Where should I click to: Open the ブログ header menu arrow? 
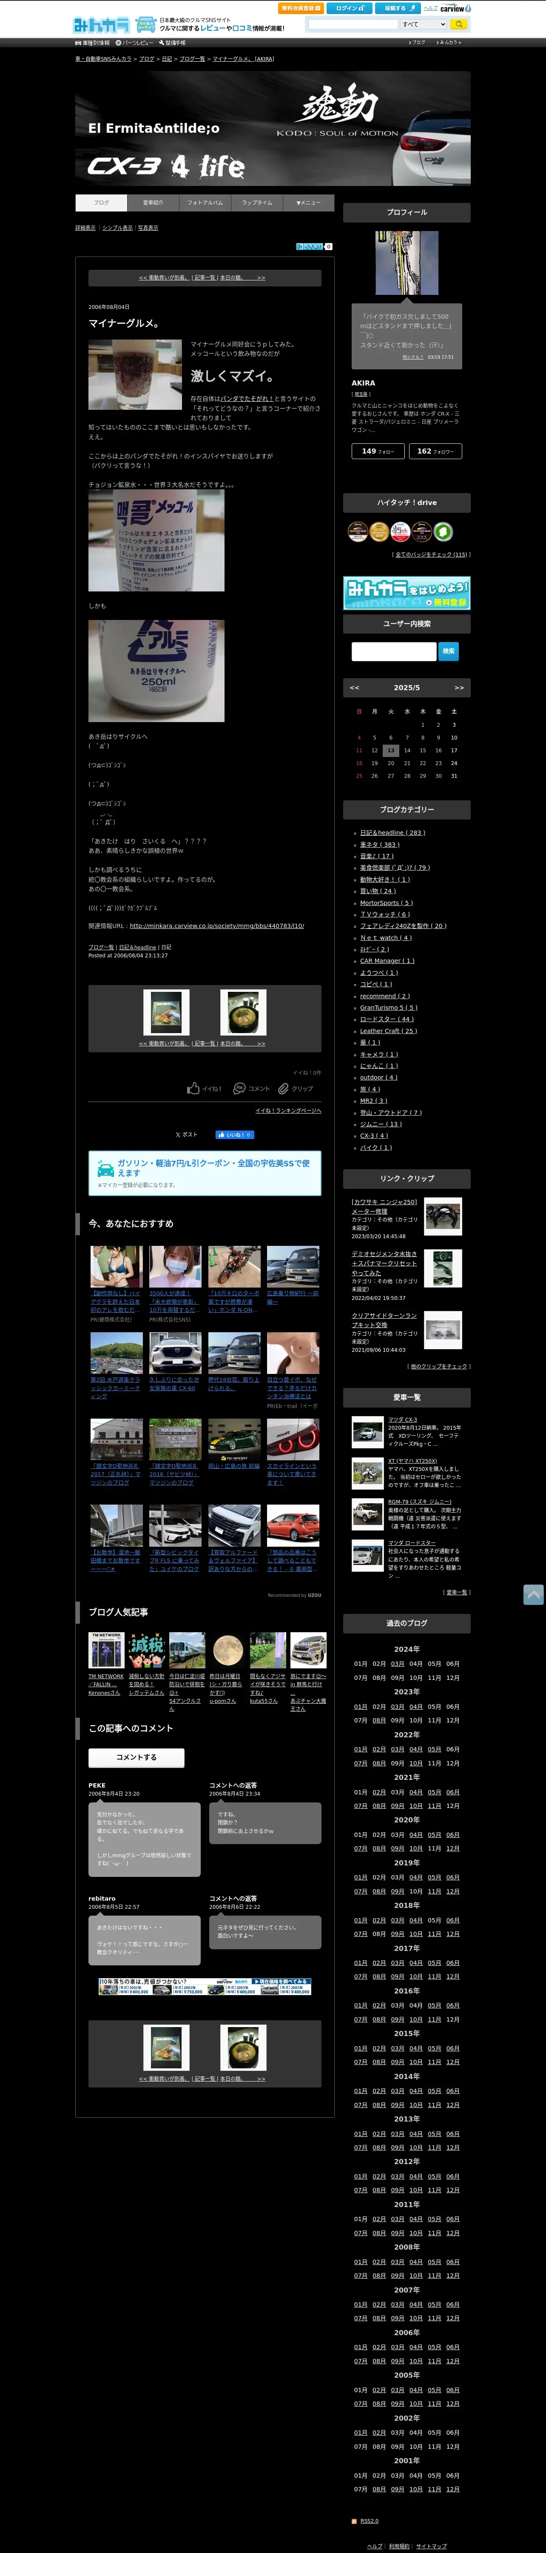click(x=417, y=43)
